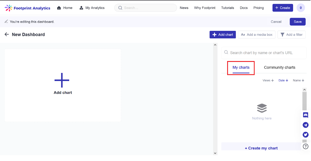The height and width of the screenshot is (161, 311).
Task: Click the Footprint Analytics logo
Action: (x=27, y=8)
